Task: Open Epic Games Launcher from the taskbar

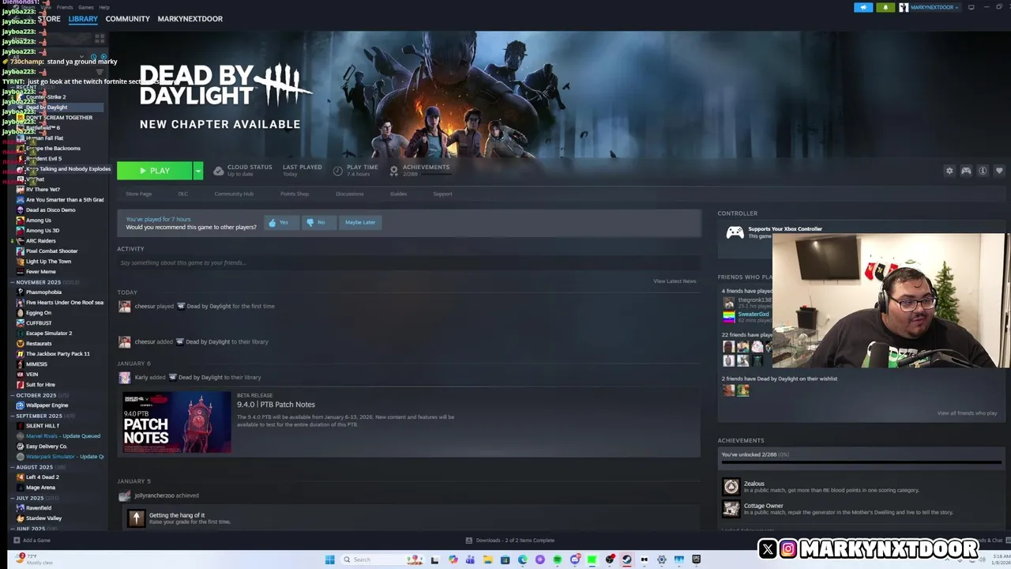Action: (696, 560)
